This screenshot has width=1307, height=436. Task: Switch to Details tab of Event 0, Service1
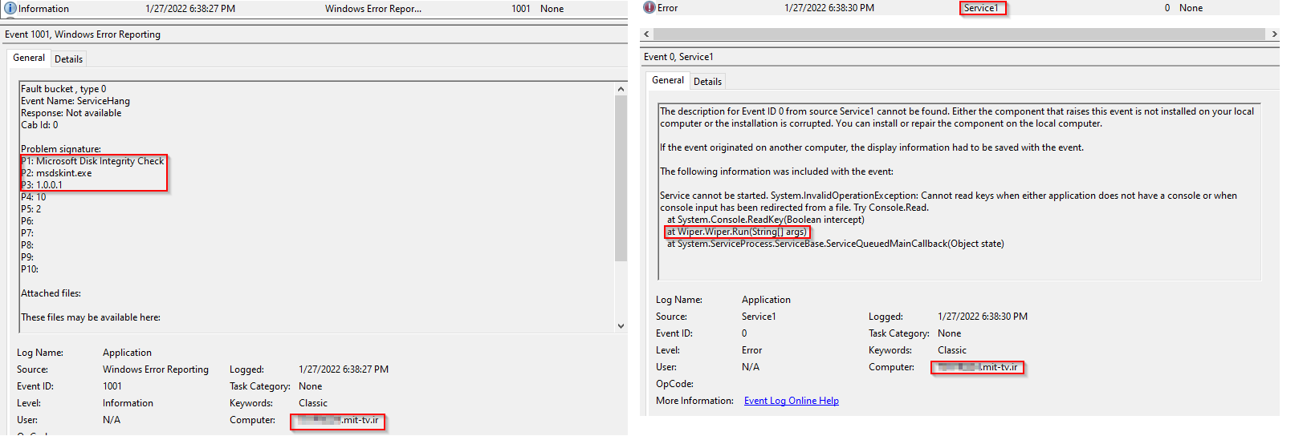(707, 82)
